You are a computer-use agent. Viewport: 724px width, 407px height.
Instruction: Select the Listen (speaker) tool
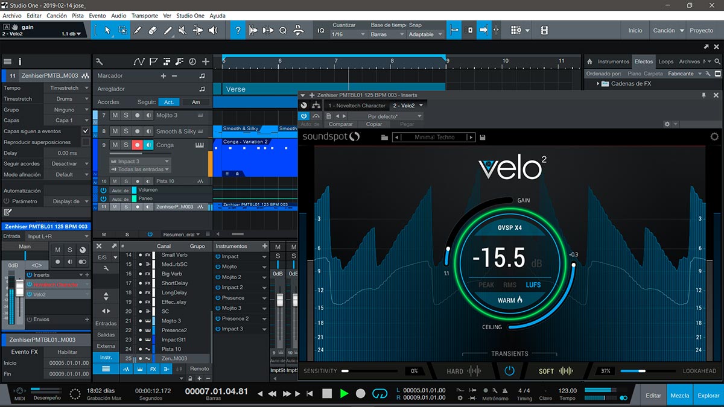point(213,30)
